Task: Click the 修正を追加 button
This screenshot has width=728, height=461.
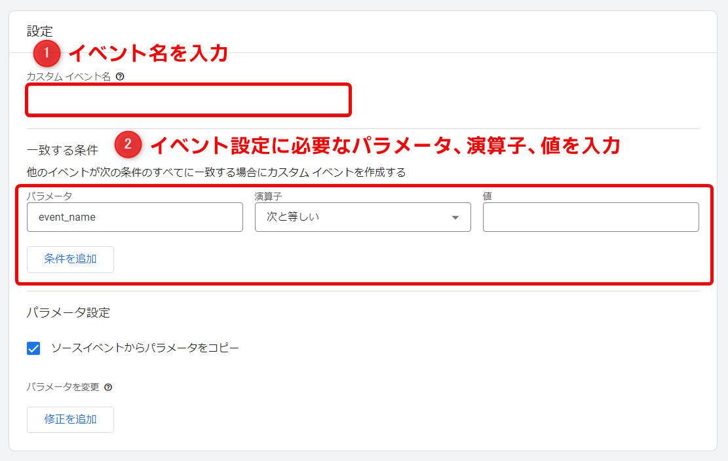Action: point(70,419)
